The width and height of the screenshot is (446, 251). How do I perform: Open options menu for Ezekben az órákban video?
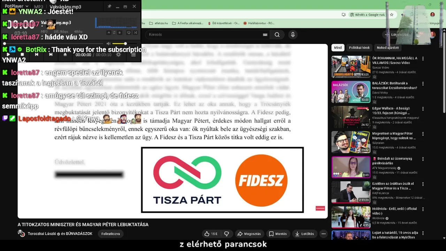(423, 184)
